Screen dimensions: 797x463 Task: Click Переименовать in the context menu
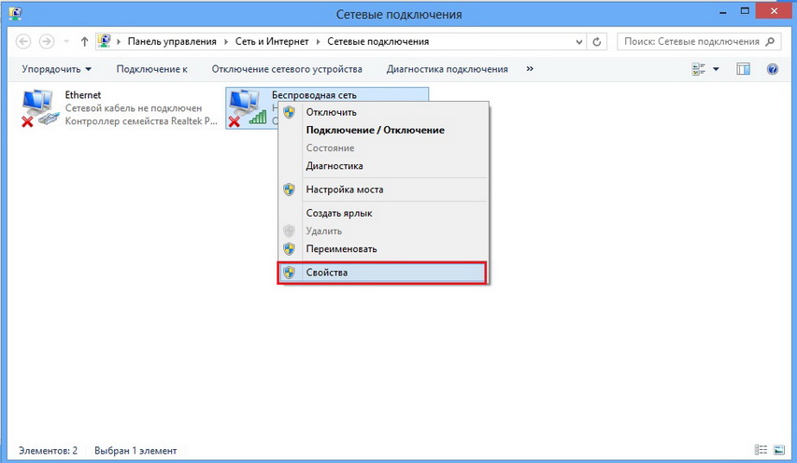[x=341, y=249]
